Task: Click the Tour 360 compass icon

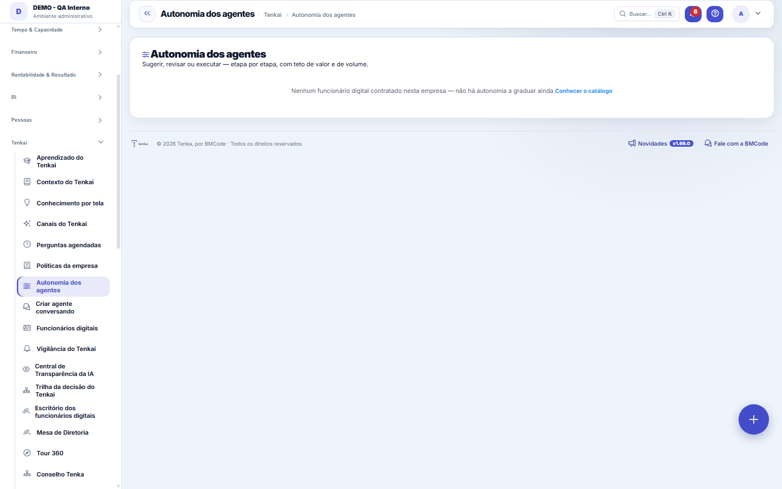Action: pyautogui.click(x=27, y=453)
